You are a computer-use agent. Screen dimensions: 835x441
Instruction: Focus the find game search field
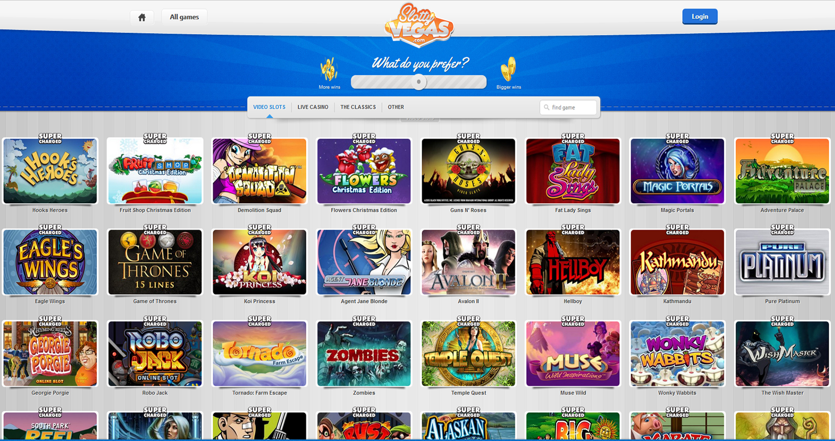click(x=568, y=107)
